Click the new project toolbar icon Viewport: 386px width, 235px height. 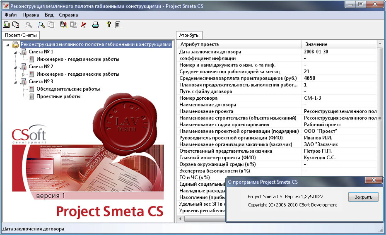click(6, 24)
